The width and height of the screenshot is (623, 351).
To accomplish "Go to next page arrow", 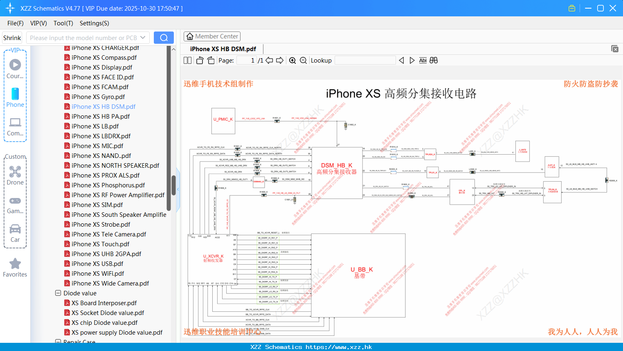I will 280,61.
